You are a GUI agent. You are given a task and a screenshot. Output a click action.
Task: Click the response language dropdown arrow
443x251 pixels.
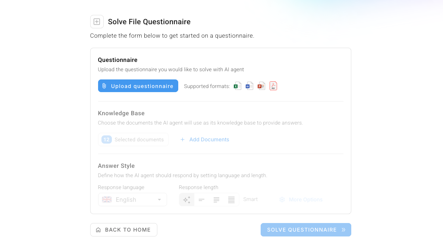click(159, 200)
